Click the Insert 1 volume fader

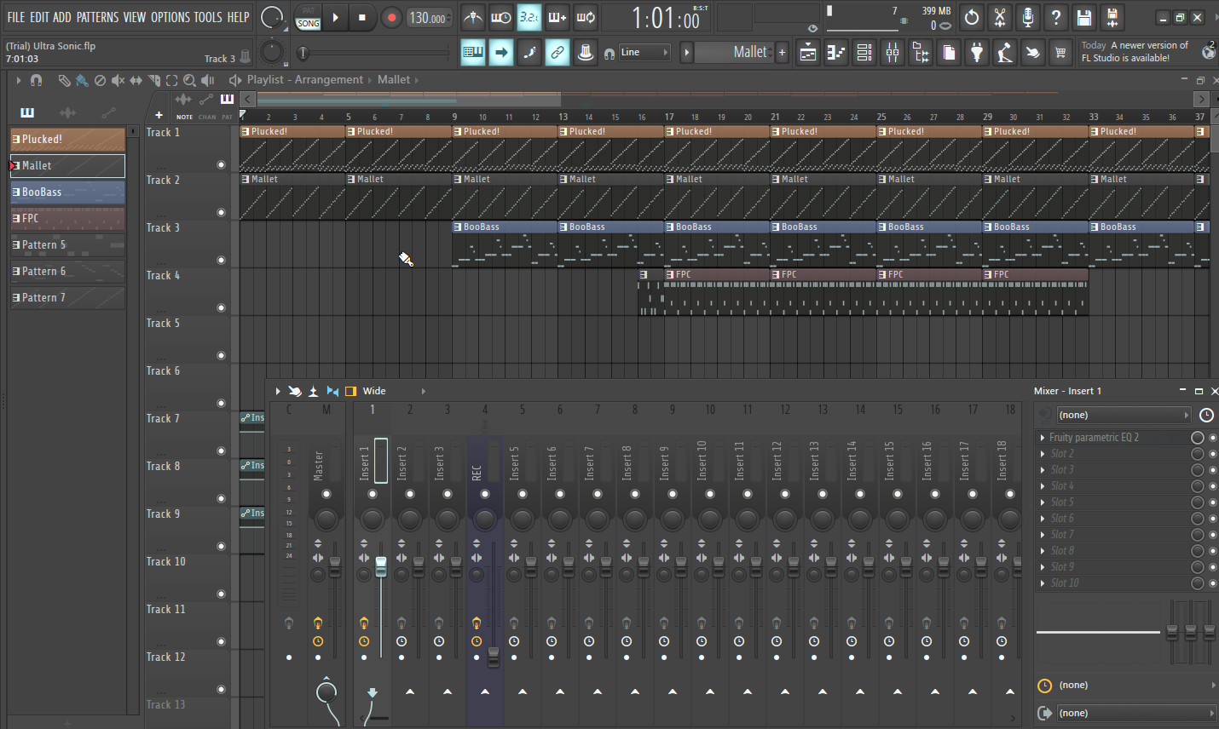click(381, 566)
